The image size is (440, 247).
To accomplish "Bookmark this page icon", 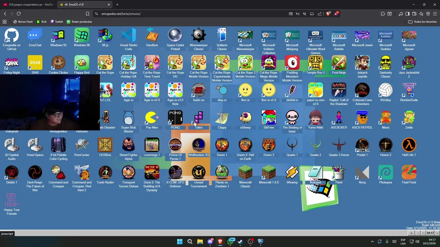I will [x=87, y=14].
